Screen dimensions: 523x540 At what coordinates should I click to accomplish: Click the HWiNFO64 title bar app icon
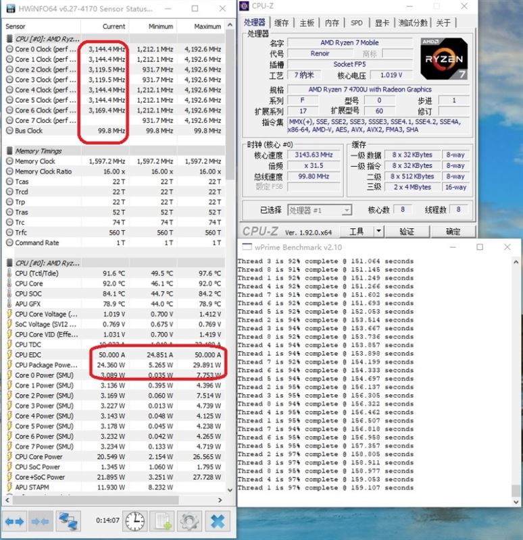pos(10,8)
